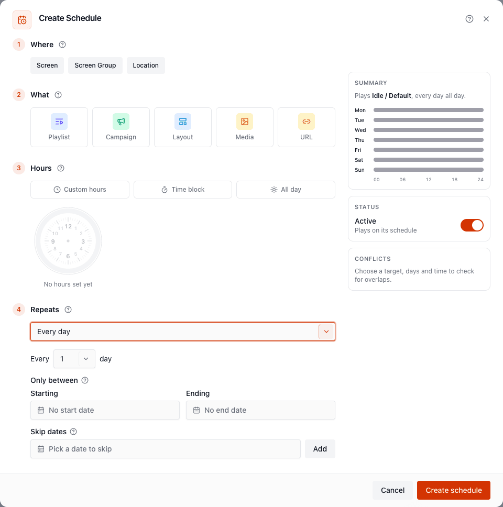This screenshot has height=507, width=503.
Task: Click the Media card label
Action: 245,137
